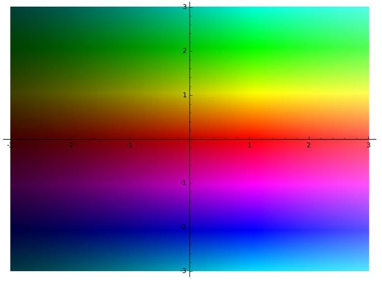The image size is (382, 284).
Task: Select the x-axis tick label -2
Action: point(70,145)
